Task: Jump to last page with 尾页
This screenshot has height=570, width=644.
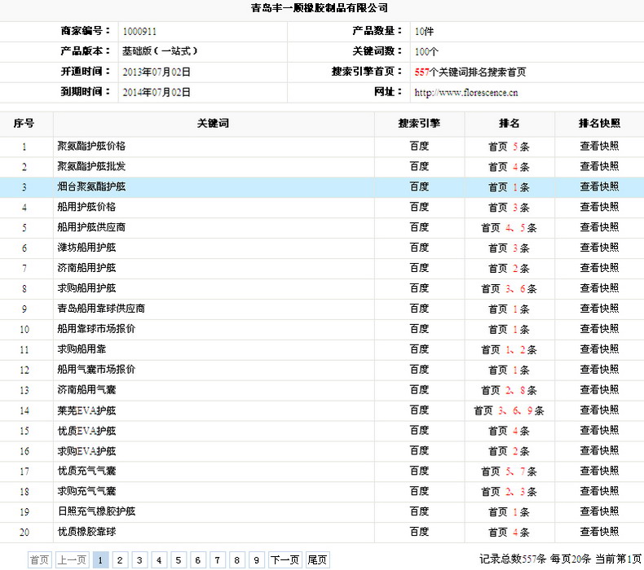Action: click(318, 560)
